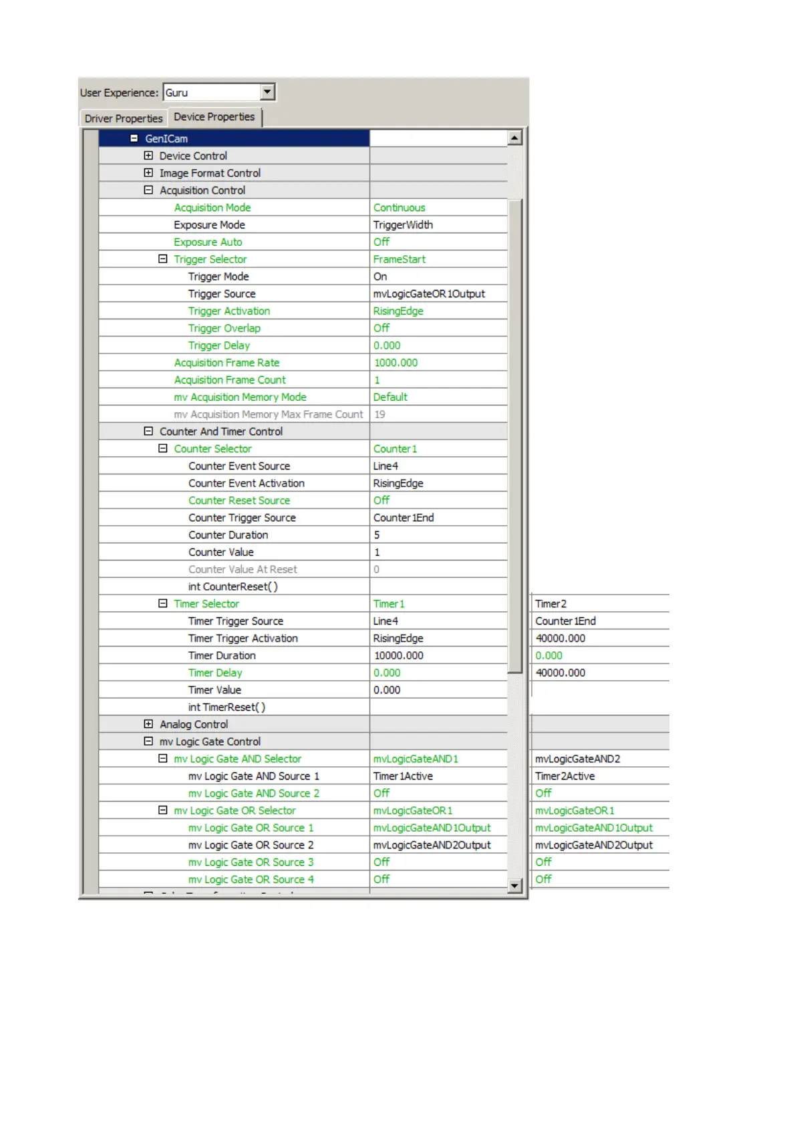Viewport: 795px width, 1125px height.
Task: Click the scrollbar up arrow
Action: tap(514, 138)
